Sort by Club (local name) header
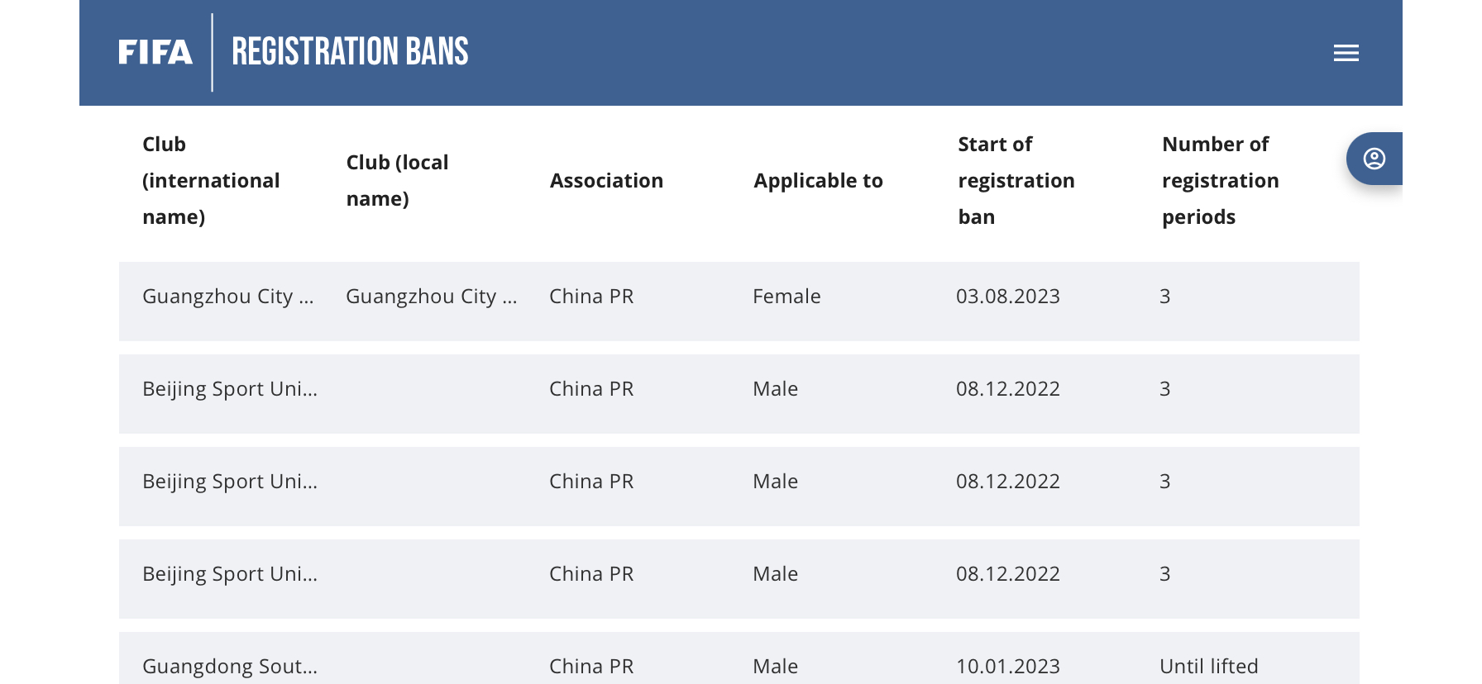Screen dimensions: 1482x684 398,180
